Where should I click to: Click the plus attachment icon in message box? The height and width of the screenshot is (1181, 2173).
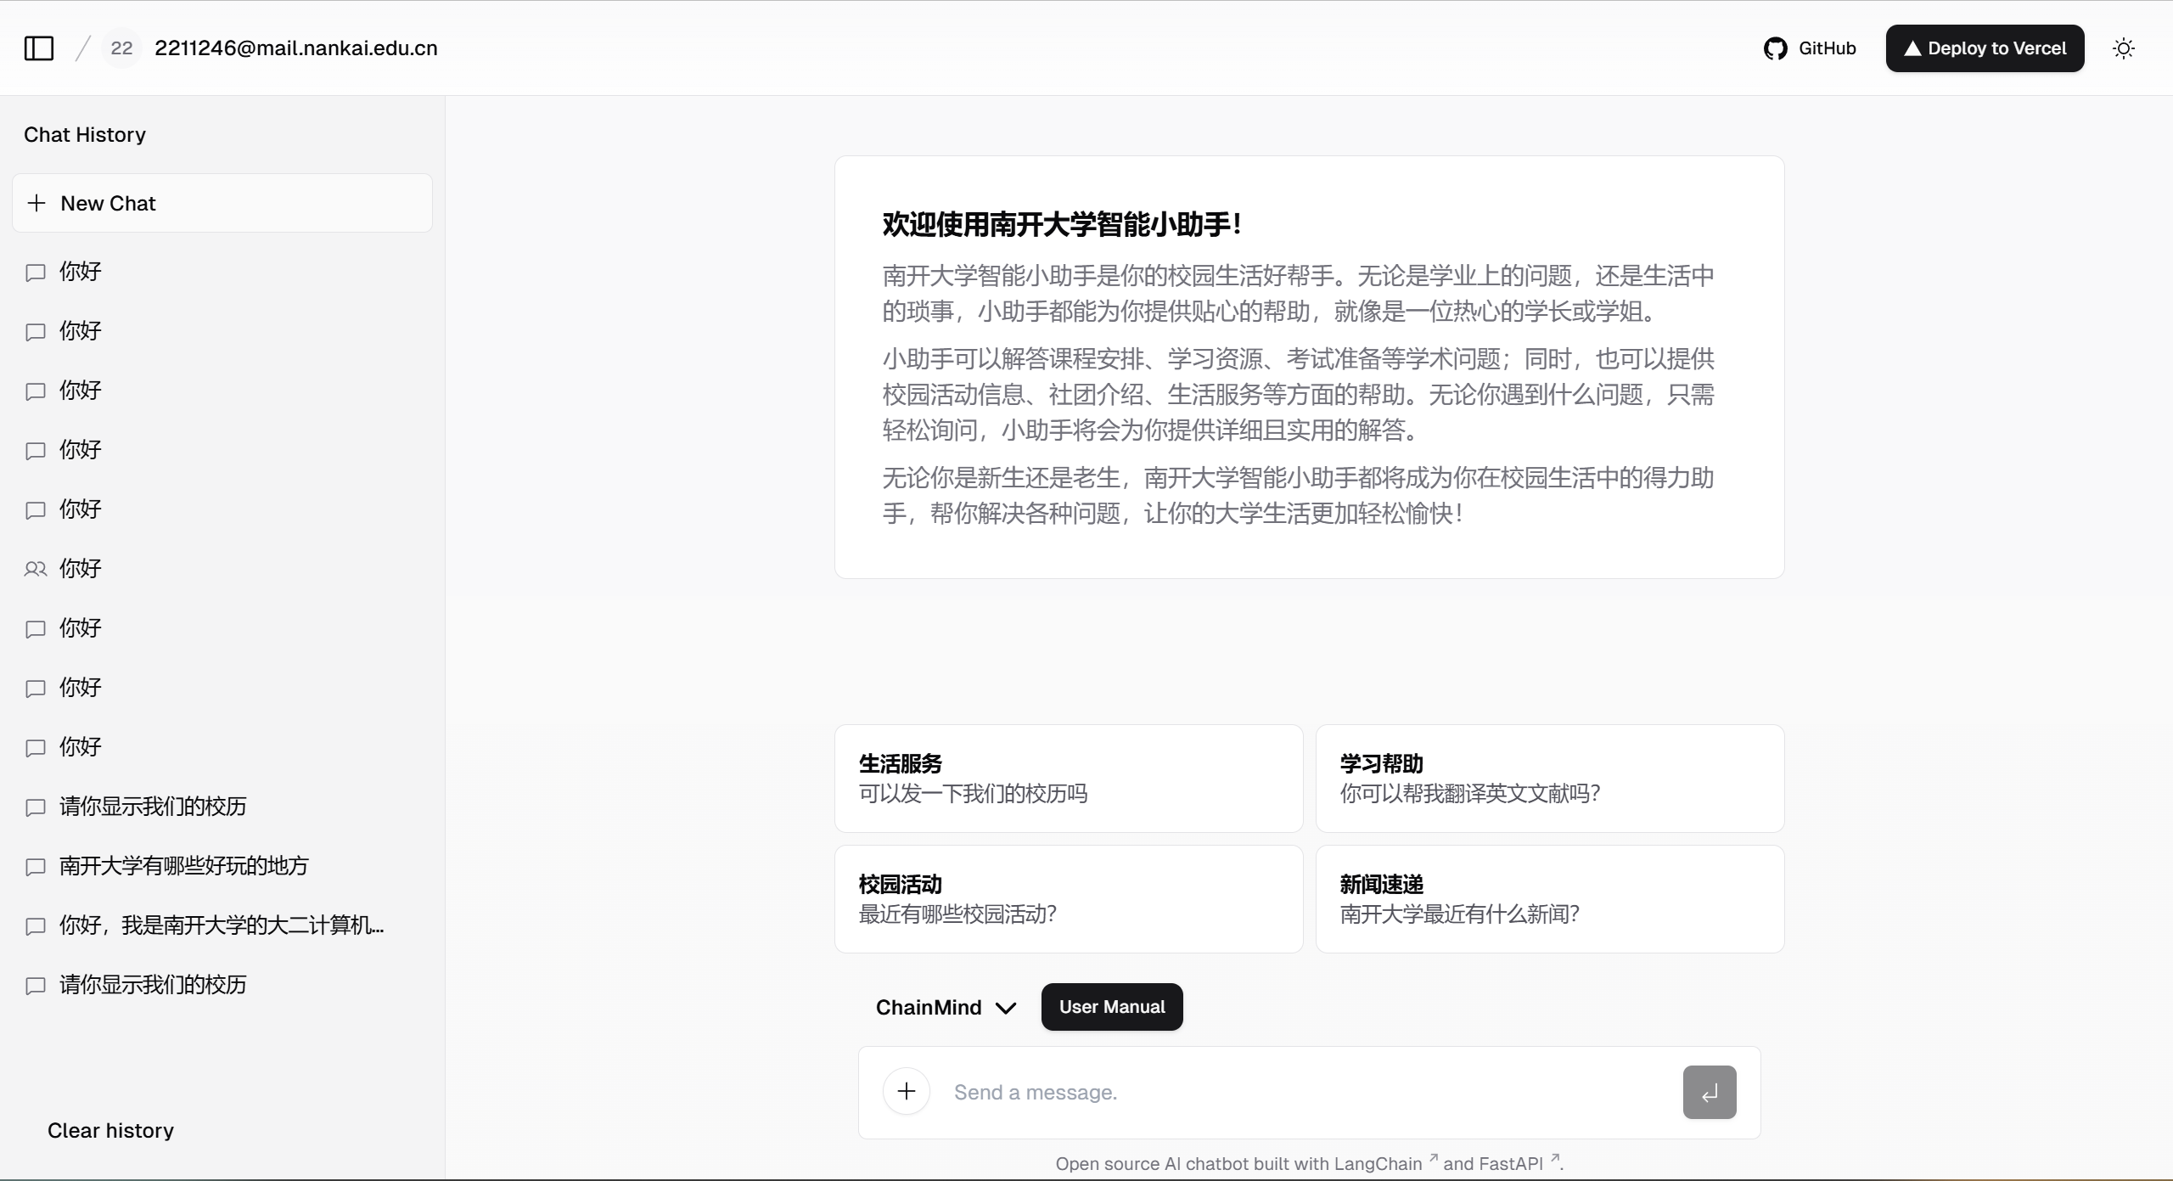907,1092
